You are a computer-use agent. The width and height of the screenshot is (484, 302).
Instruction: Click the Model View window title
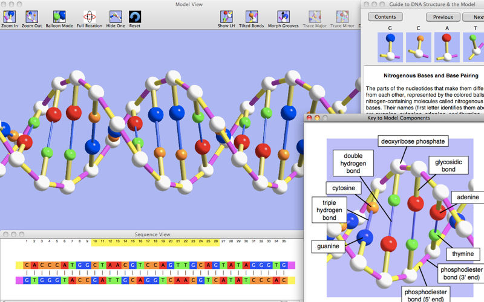(189, 4)
